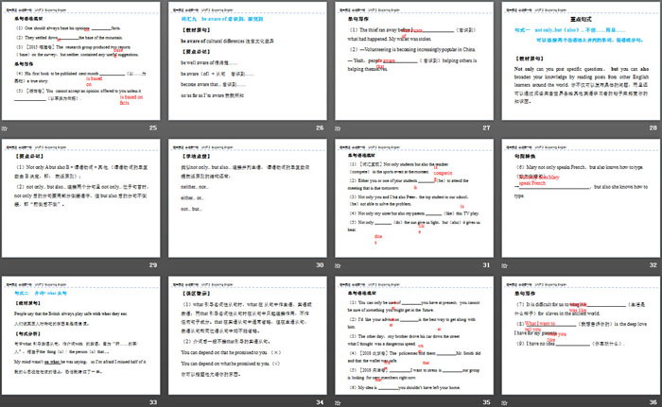Click slide number label 32

click(653, 264)
